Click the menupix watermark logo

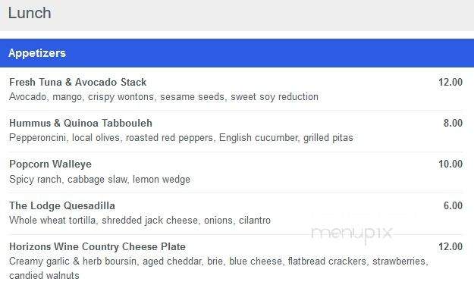pyautogui.click(x=352, y=233)
